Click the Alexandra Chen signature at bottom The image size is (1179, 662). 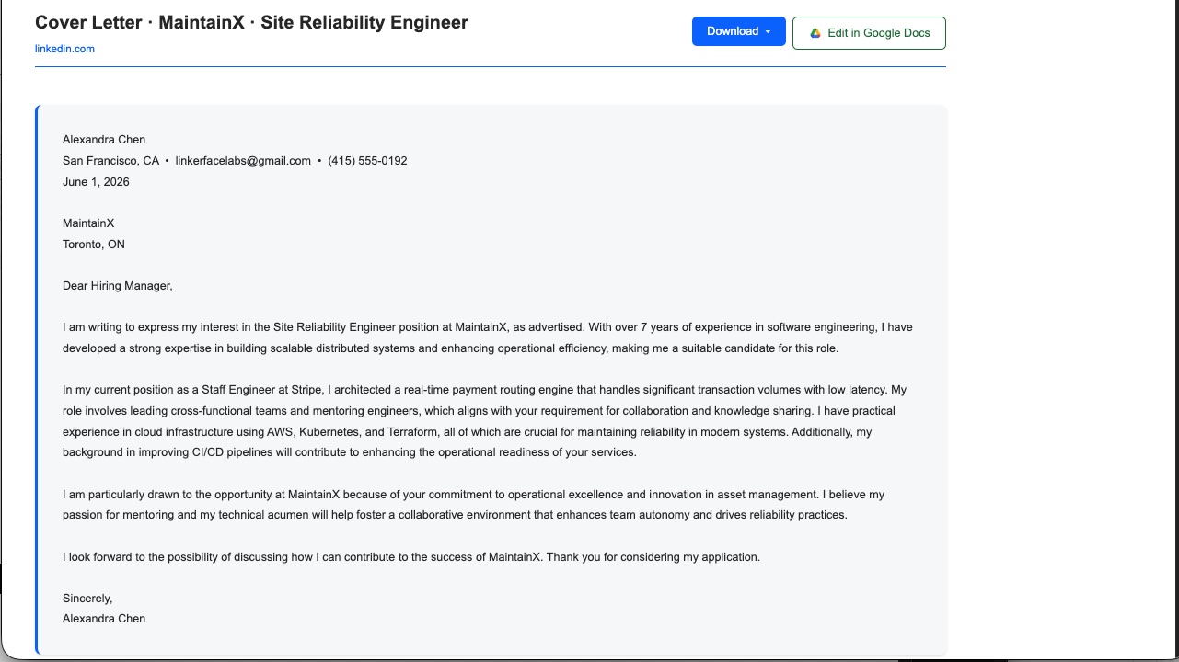pyautogui.click(x=104, y=619)
